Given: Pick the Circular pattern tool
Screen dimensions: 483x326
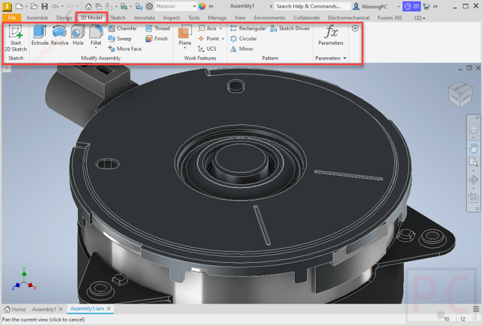Looking at the screenshot, I should [x=244, y=38].
